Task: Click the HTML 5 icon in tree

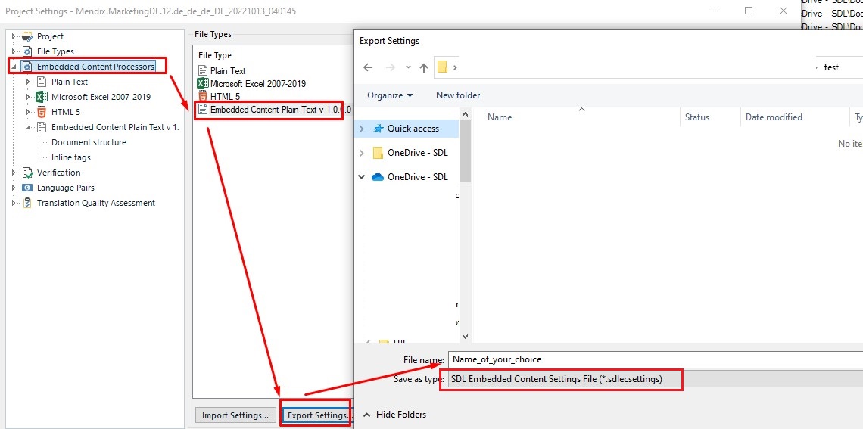Action: (x=42, y=112)
